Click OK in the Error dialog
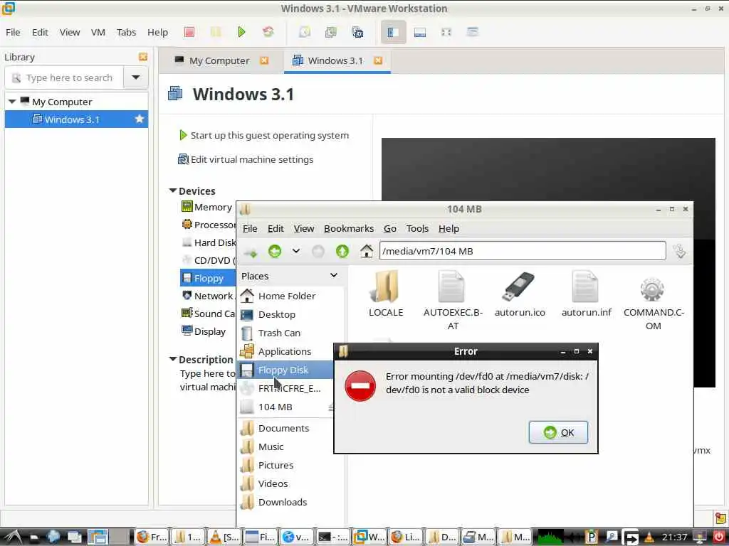 (558, 432)
